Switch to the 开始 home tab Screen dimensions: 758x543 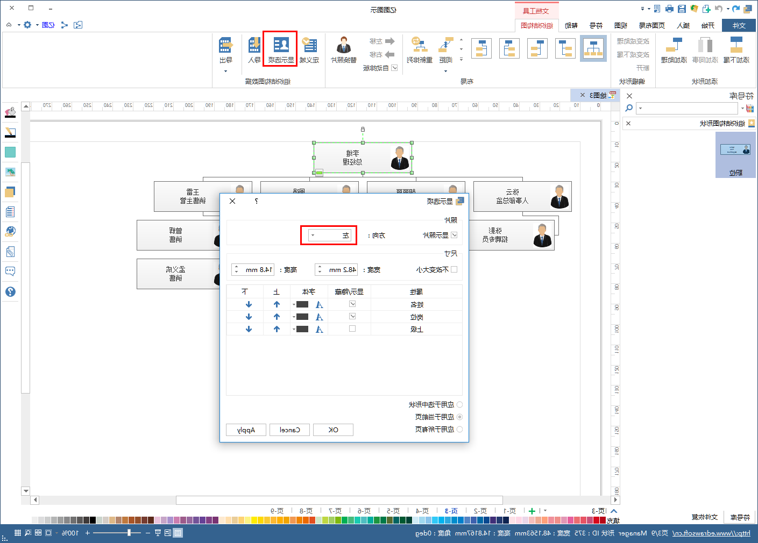click(708, 25)
